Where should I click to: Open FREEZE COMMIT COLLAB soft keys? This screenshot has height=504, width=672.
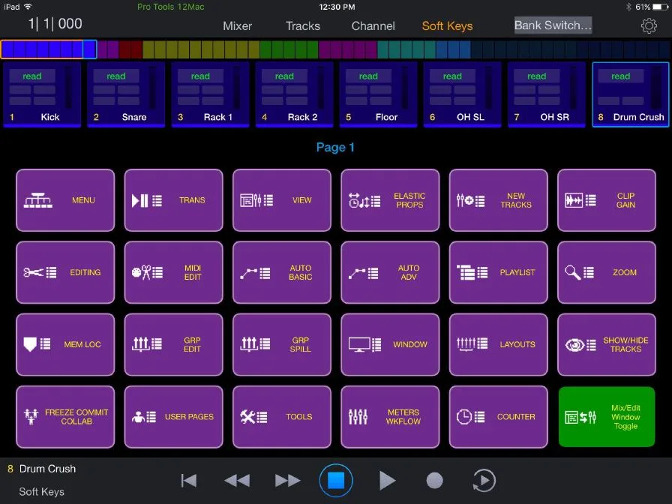click(x=65, y=417)
